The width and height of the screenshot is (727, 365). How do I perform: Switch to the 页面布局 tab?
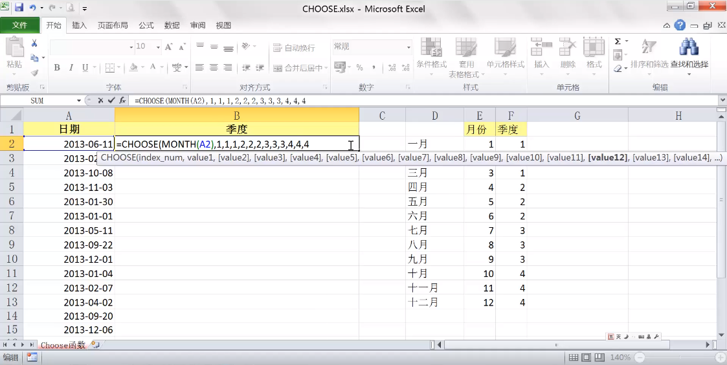[113, 25]
